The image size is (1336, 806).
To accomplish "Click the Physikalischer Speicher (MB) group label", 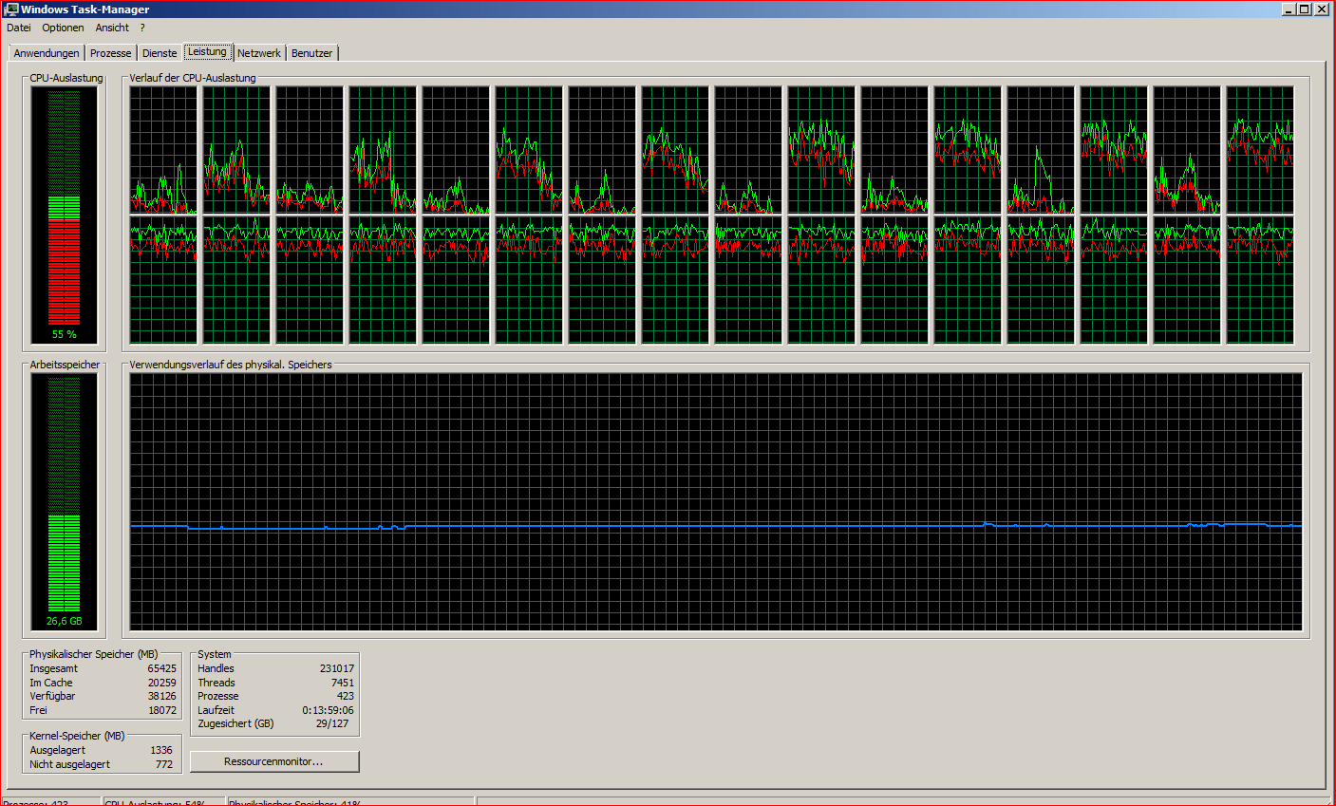I will [x=93, y=654].
